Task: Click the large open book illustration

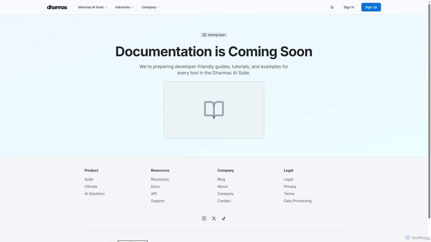Action: (214, 110)
